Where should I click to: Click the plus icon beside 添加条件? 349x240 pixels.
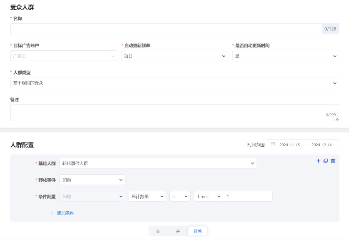click(x=52, y=213)
